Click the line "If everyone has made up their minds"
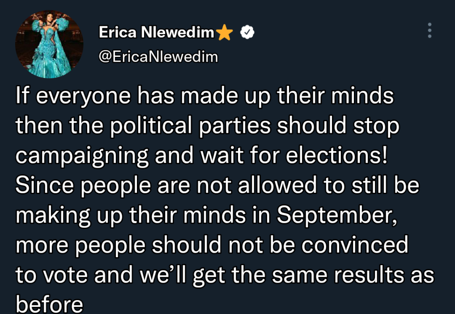 [x=204, y=96]
